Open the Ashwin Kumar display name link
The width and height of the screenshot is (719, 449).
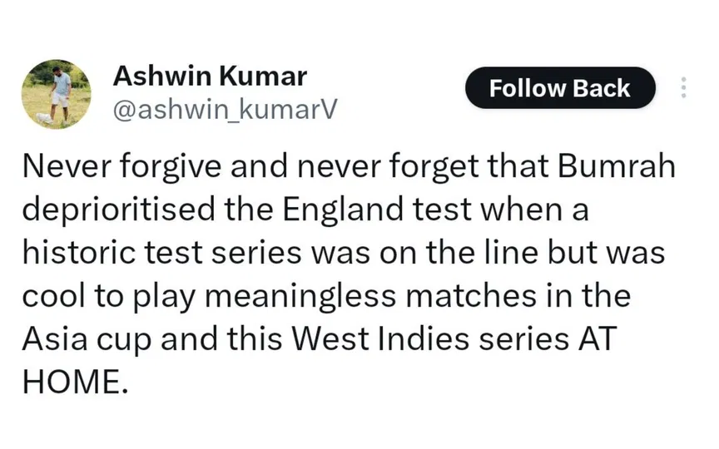coord(210,76)
